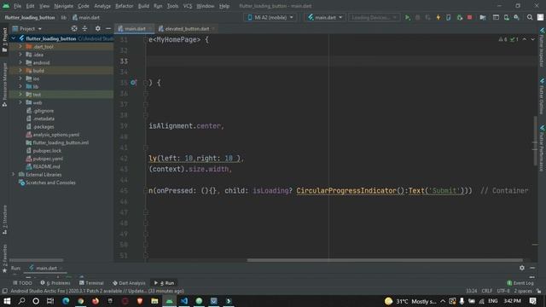546x307 pixels.
Task: Open Run panel settings gear icon
Action: [x=521, y=268]
